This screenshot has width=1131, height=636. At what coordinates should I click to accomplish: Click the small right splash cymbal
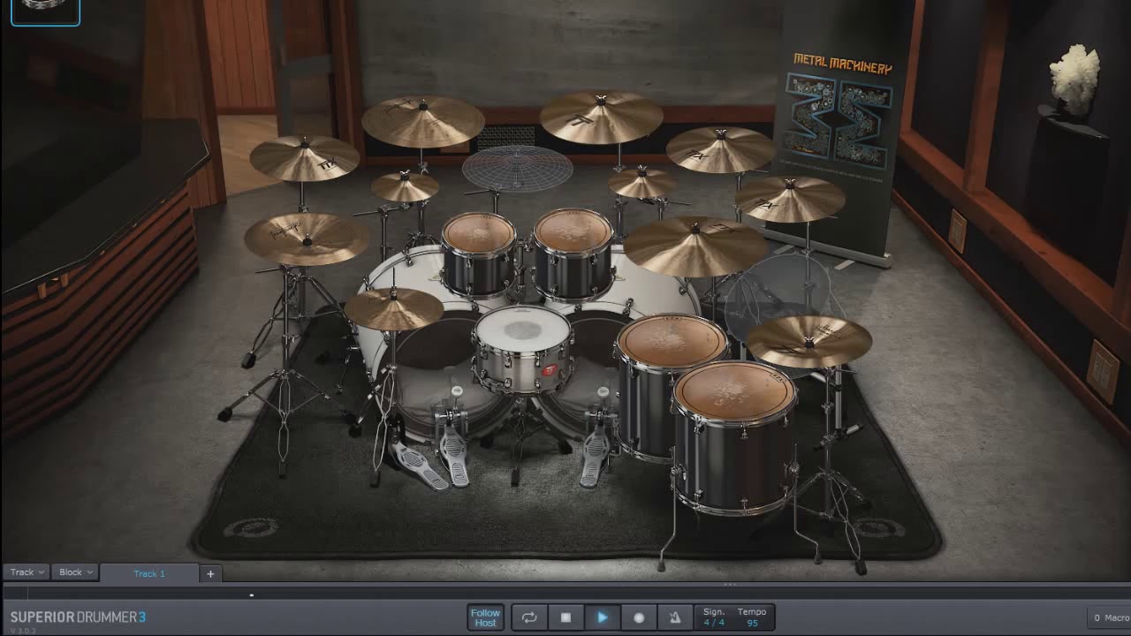[x=641, y=182]
